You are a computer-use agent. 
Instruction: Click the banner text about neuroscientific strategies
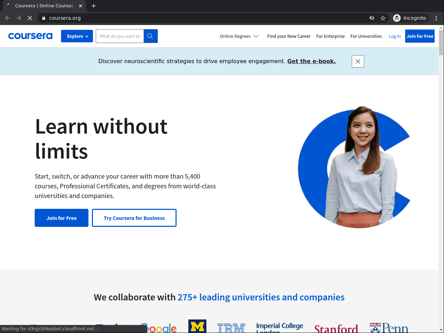tap(192, 61)
